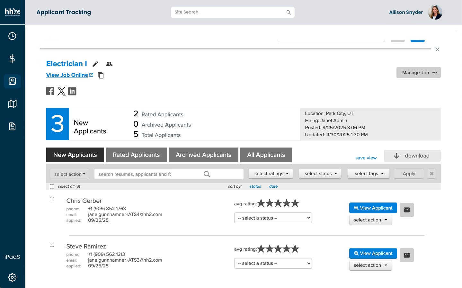Screen dimensions: 462x288
Task: Expand the select tags filter dropdown
Action: 368,174
